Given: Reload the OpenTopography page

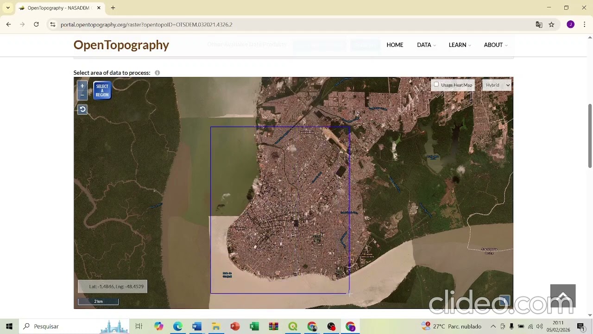Looking at the screenshot, I should point(36,25).
